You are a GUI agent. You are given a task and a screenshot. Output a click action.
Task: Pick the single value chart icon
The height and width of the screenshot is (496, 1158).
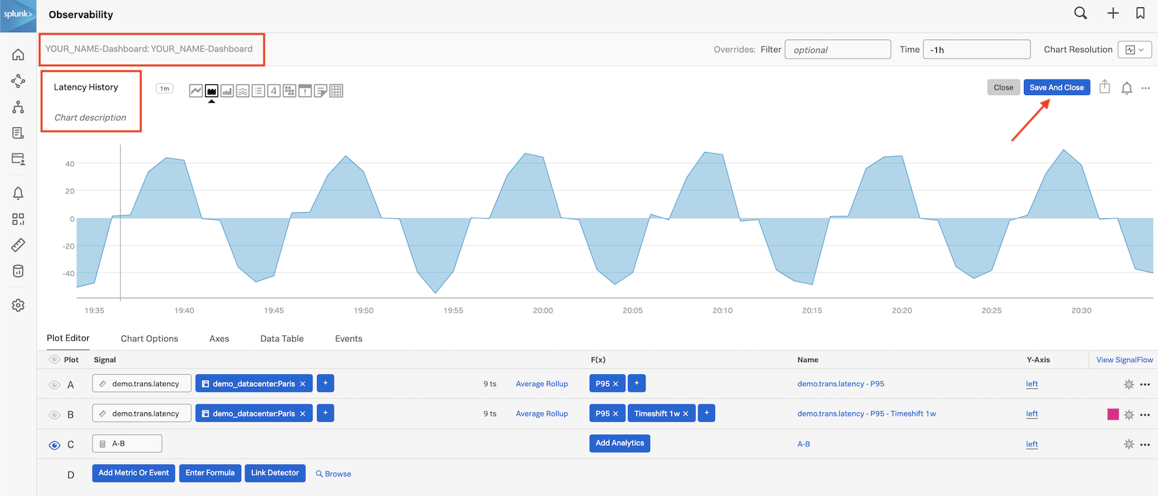(x=273, y=91)
